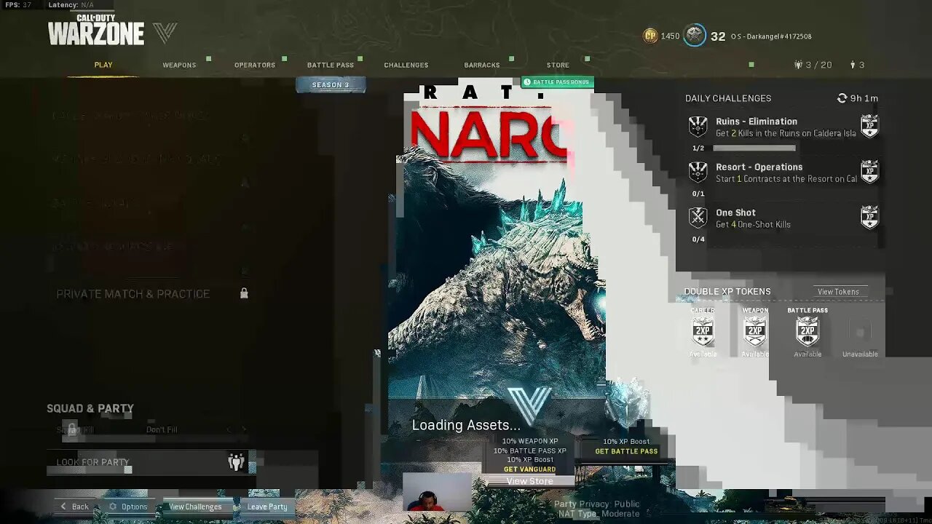Click the player rank emblem icon
This screenshot has height=524, width=932.
[x=695, y=36]
